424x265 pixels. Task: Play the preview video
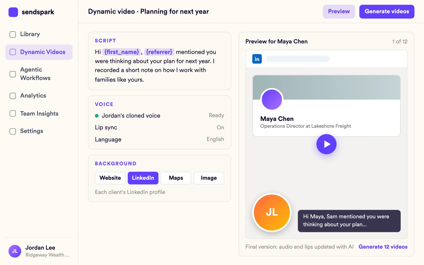pos(326,144)
